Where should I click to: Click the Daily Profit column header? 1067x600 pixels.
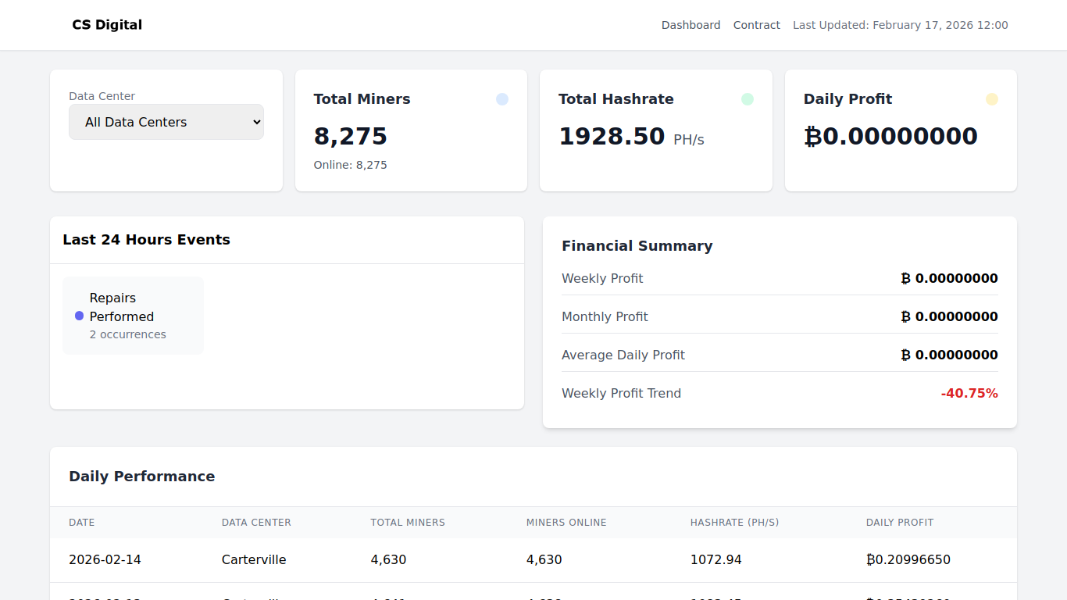(900, 523)
